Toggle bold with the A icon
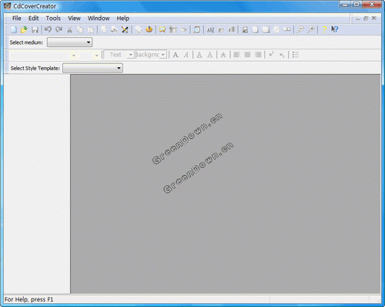 click(176, 55)
